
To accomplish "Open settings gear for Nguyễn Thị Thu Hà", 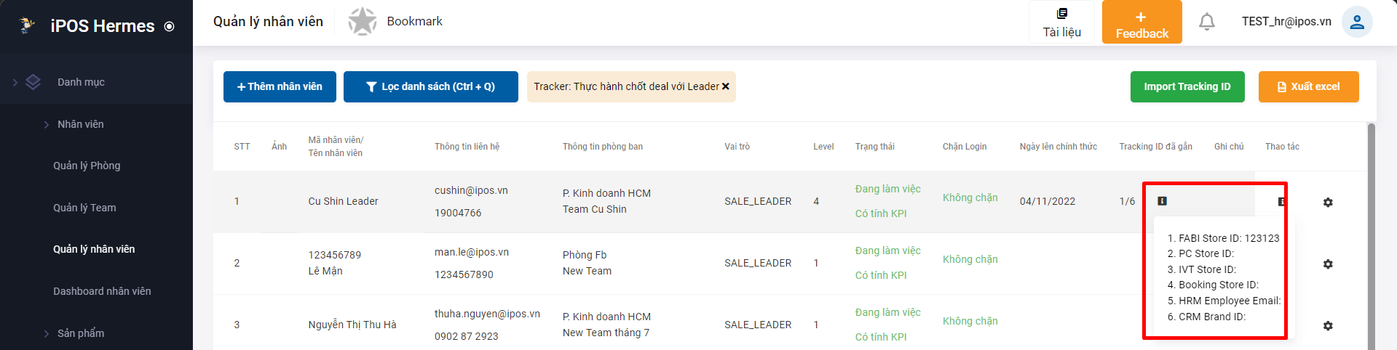I will [1328, 325].
